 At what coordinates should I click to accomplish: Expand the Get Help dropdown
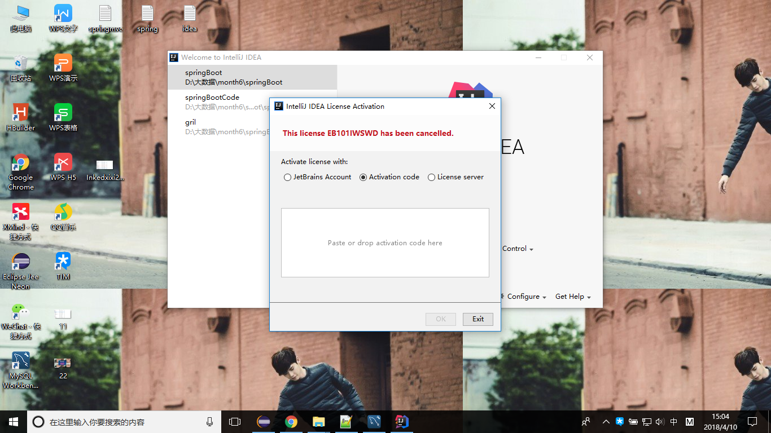click(573, 297)
